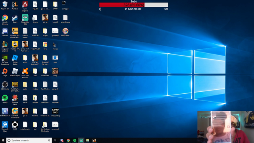Open Chrome from the taskbar
This screenshot has width=254, height=143.
click(x=68, y=140)
